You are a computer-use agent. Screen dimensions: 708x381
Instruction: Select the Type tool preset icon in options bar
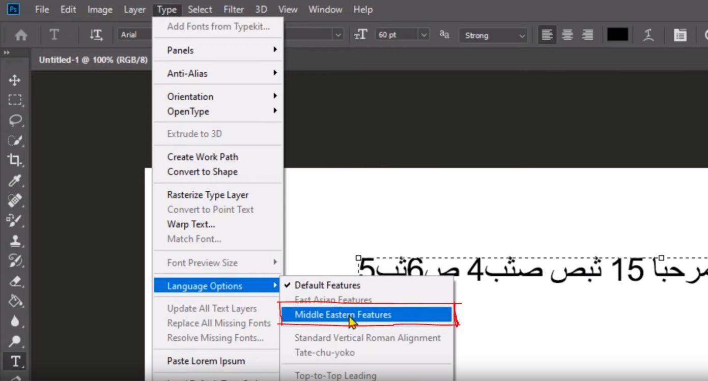54,35
